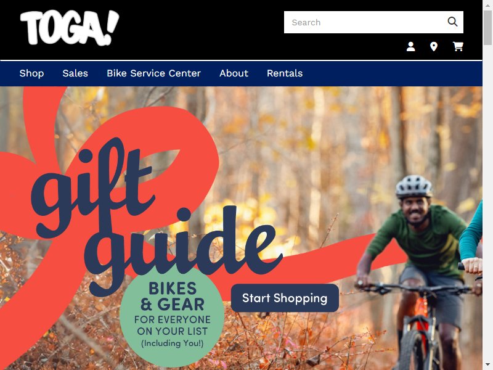Click the Bikes & Gear green circle
The height and width of the screenshot is (370, 493).
click(172, 314)
